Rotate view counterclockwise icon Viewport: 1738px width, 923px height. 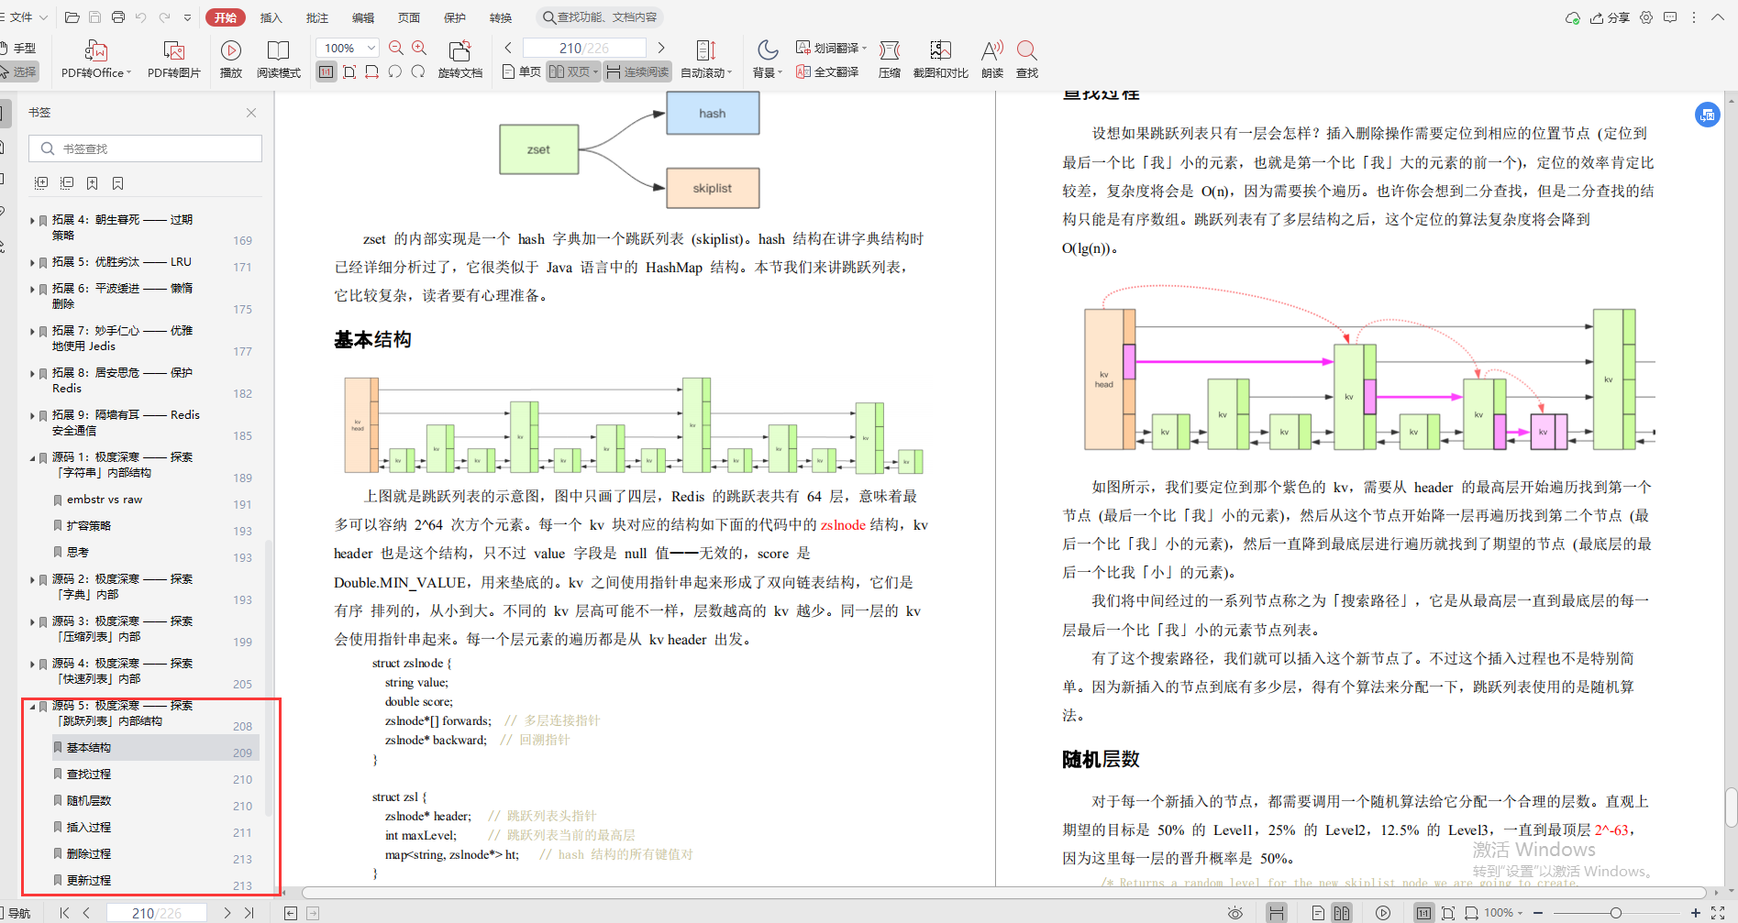pos(395,71)
